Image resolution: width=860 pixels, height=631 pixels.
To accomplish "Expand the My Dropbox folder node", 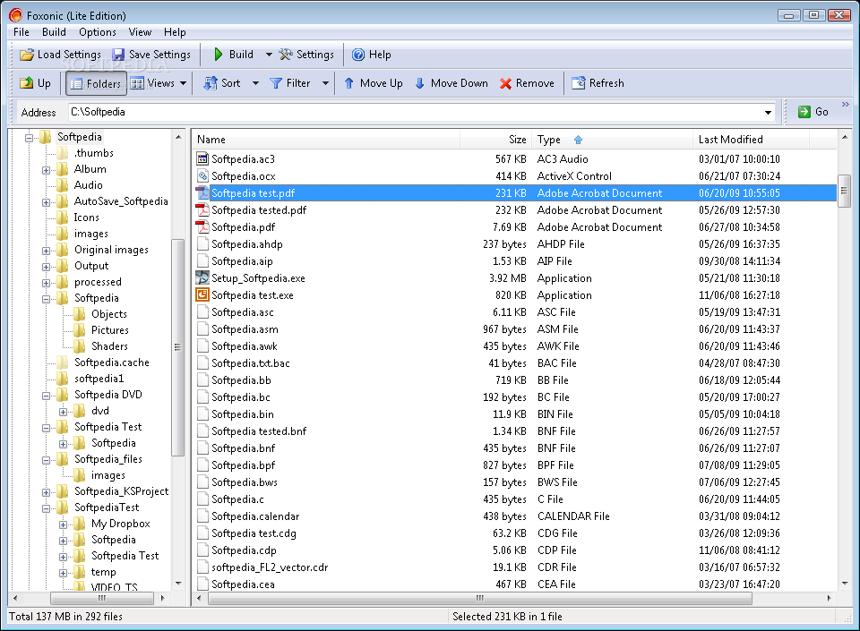I will coord(63,524).
